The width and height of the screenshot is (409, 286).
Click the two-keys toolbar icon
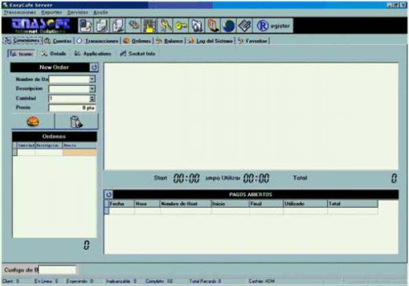165,26
